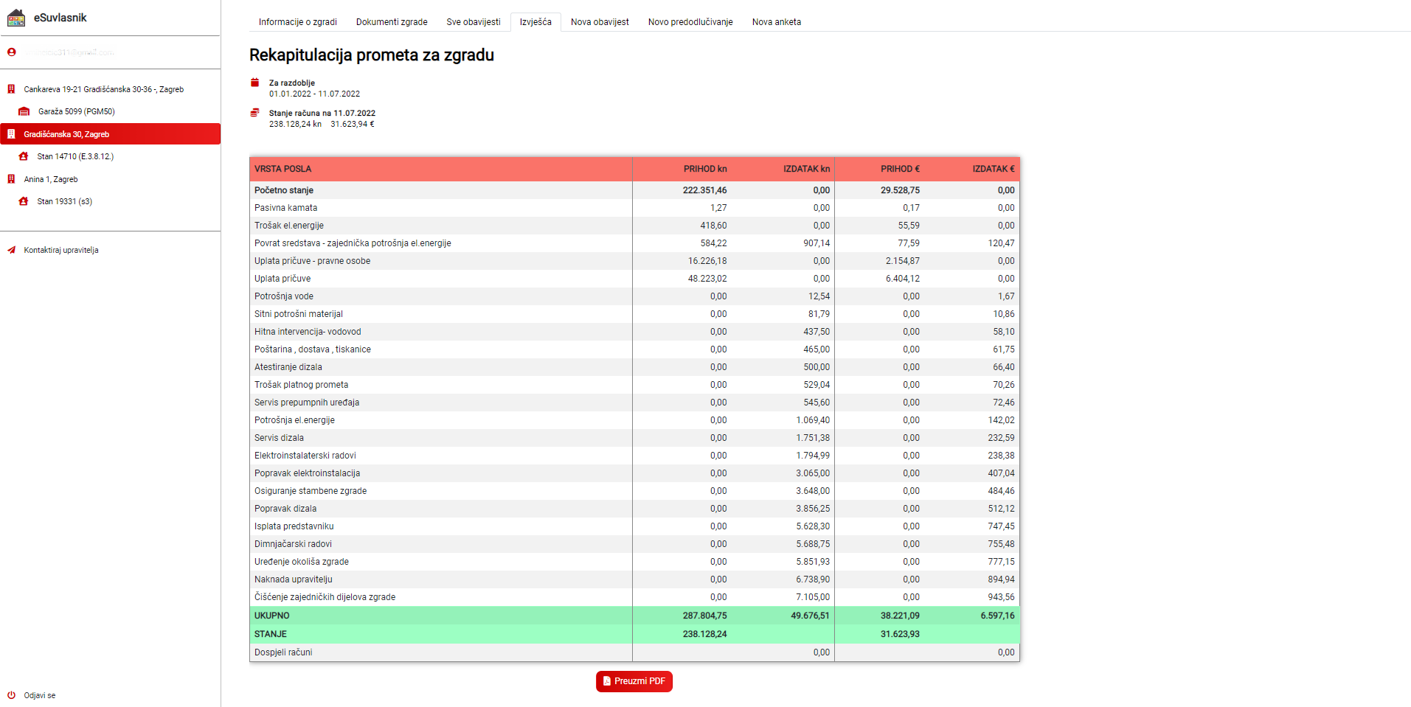This screenshot has width=1411, height=707.
Task: Select Gradišćanska 30, Zagreb building
Action: coord(66,134)
